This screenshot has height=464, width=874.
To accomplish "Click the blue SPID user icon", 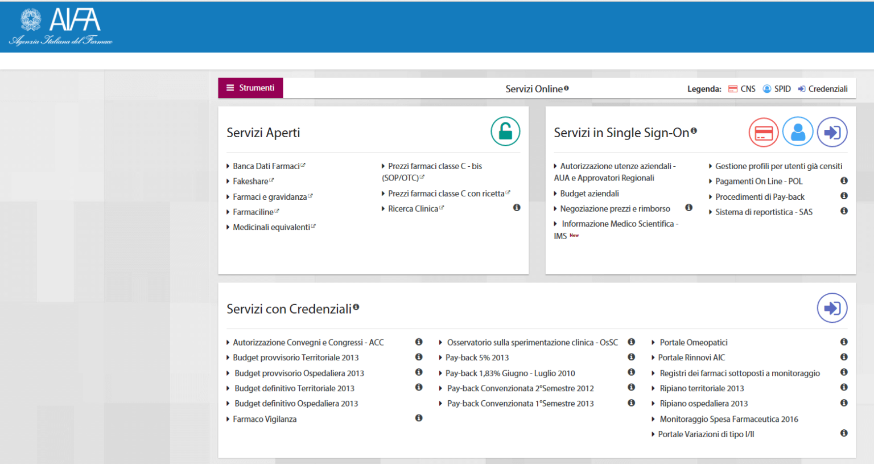I will tap(798, 132).
